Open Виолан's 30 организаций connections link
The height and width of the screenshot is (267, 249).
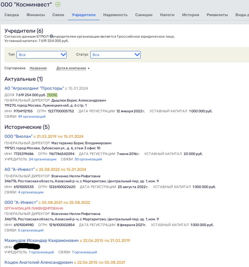pos(88,159)
